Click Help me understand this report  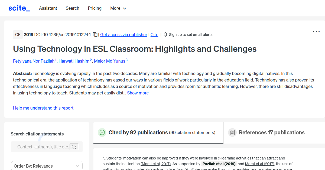[x=43, y=108]
